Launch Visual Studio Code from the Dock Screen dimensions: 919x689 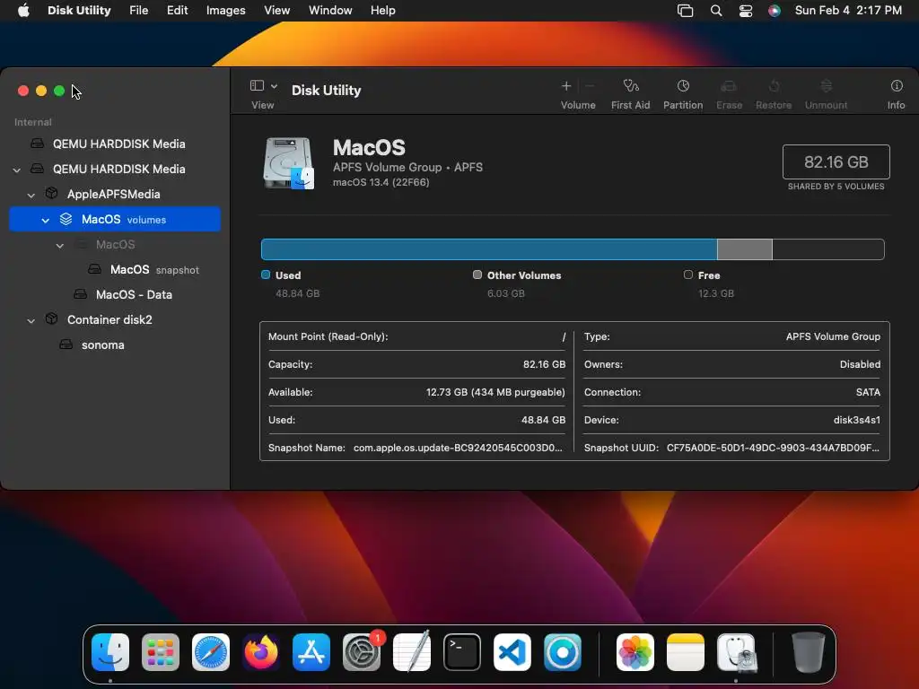pos(512,652)
